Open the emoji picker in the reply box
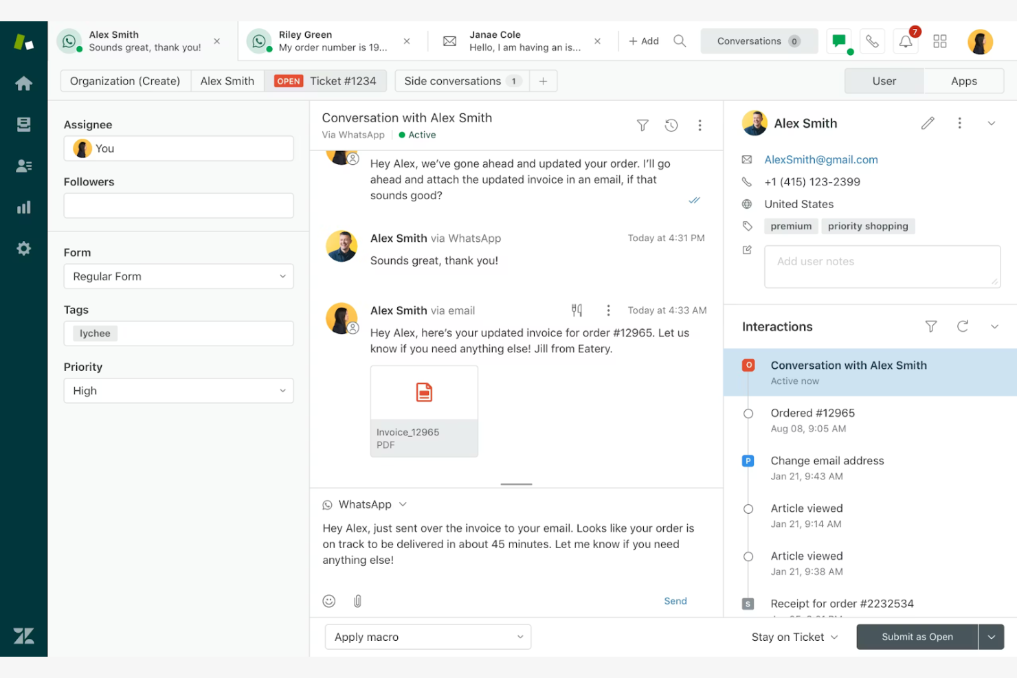This screenshot has width=1017, height=678. pos(328,600)
